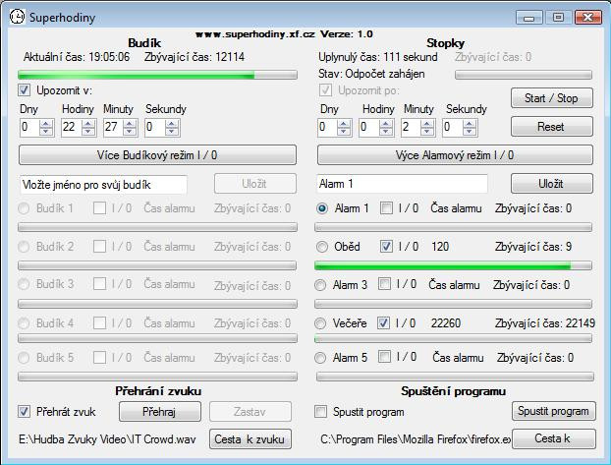Click the Večeře alarm time value 22260

tap(446, 323)
